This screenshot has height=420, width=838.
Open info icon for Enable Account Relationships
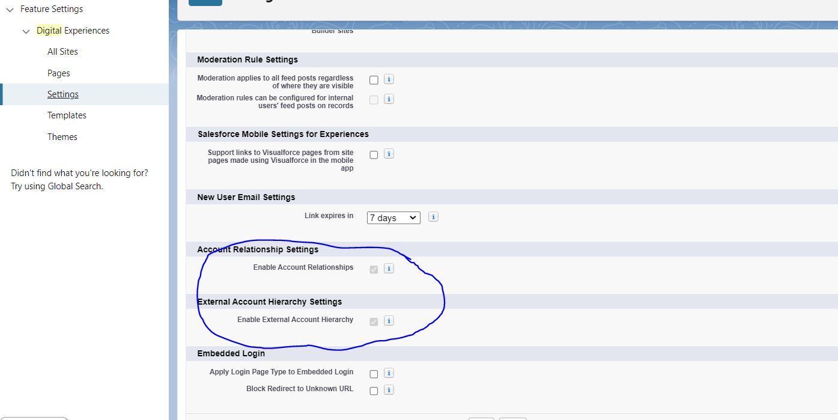click(389, 269)
